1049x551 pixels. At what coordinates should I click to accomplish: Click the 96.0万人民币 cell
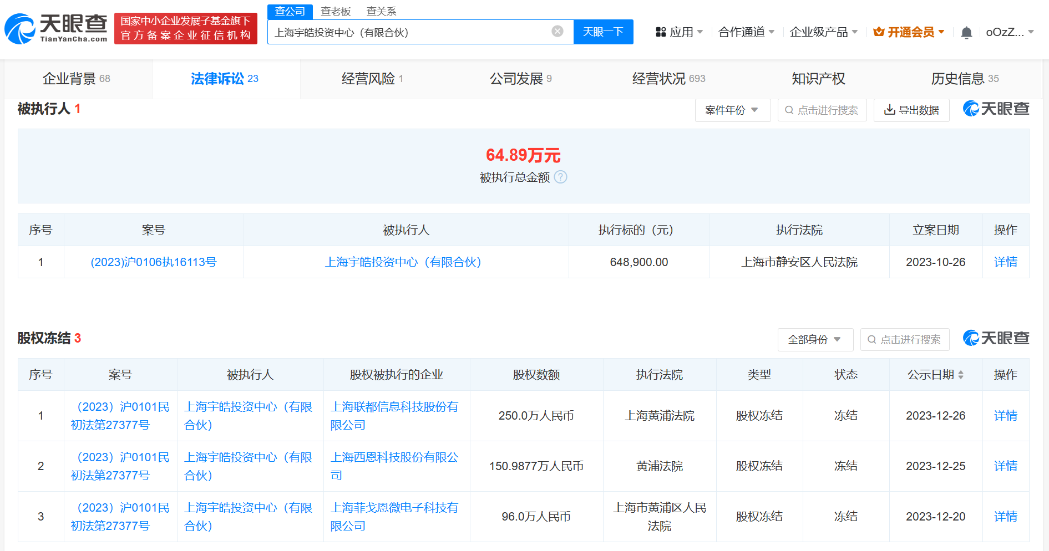[536, 517]
